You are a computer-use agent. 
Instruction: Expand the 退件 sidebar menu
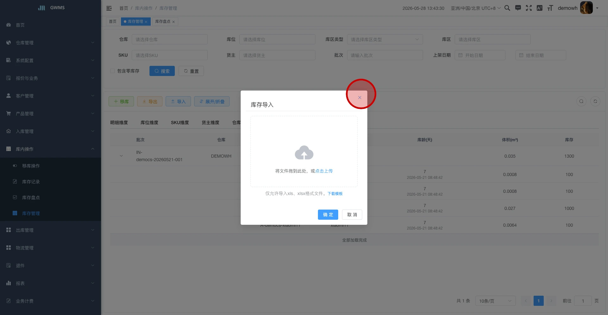pos(51,265)
